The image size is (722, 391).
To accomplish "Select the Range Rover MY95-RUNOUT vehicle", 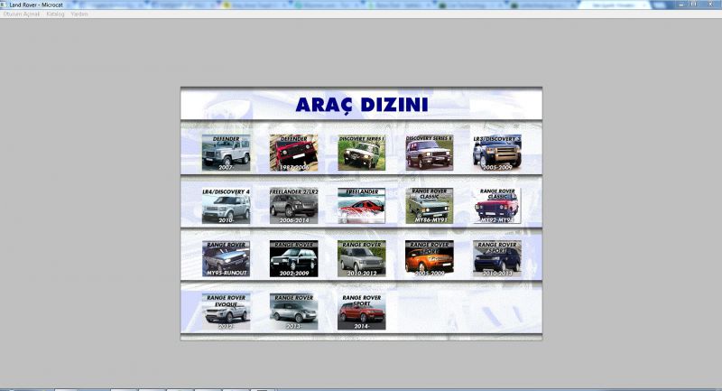I will [227, 259].
